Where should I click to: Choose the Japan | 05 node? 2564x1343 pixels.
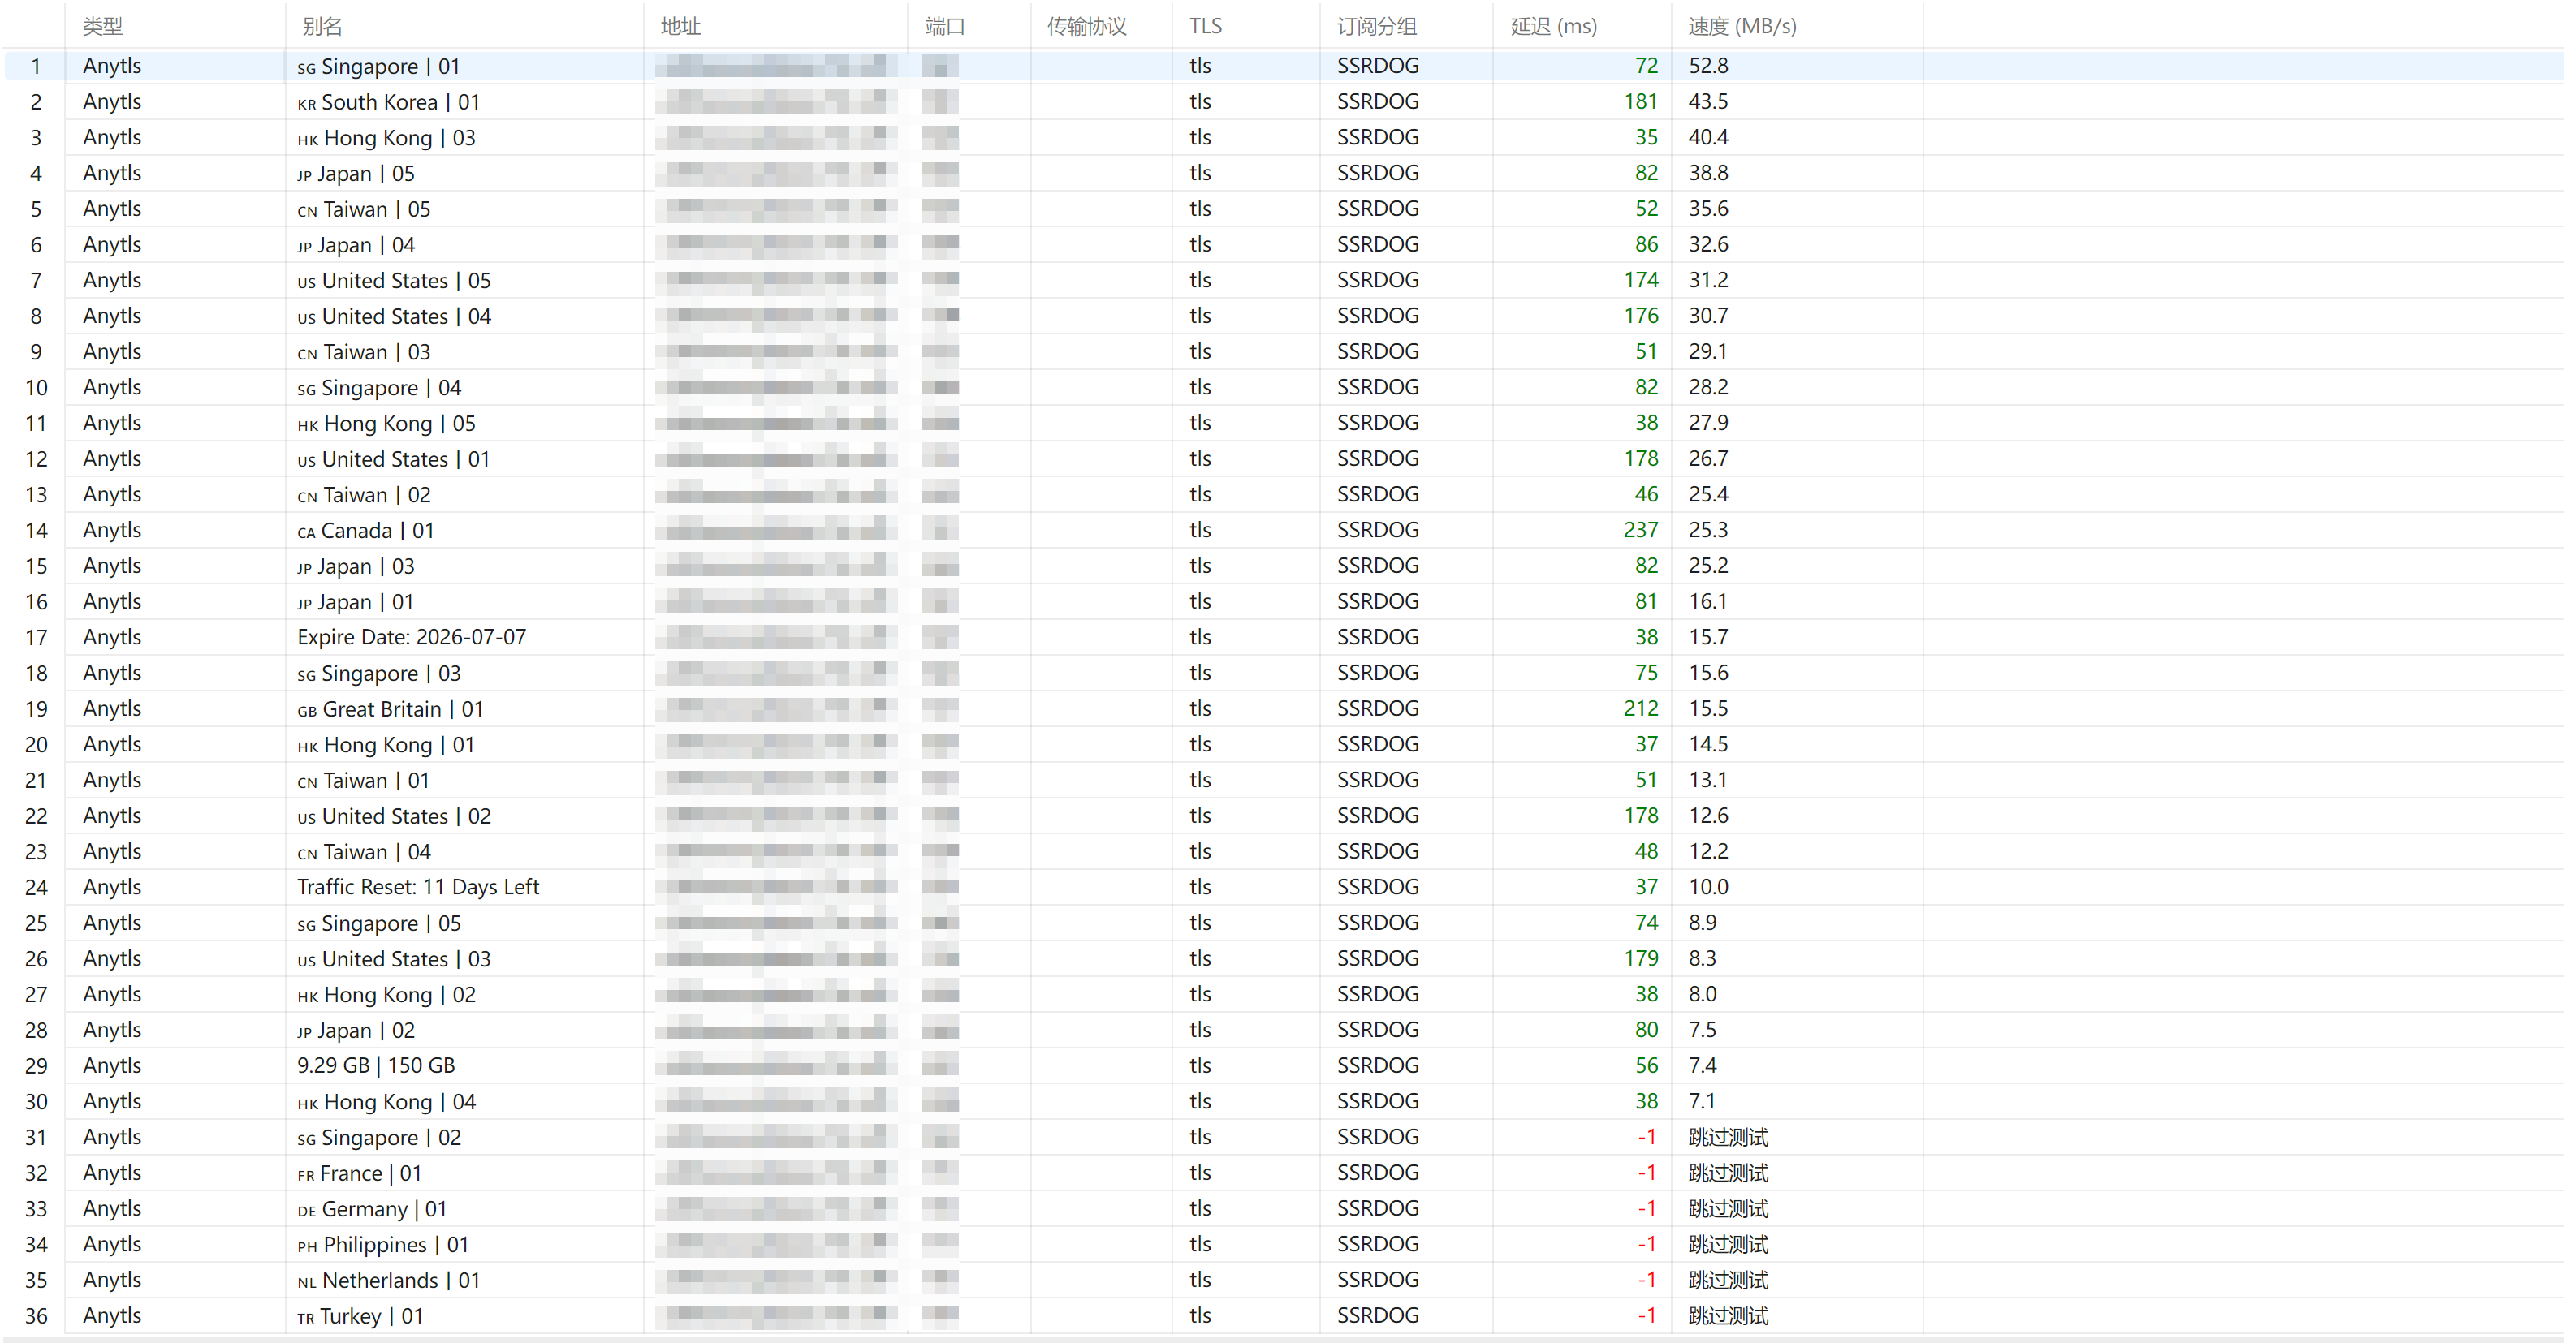[x=1282, y=173]
